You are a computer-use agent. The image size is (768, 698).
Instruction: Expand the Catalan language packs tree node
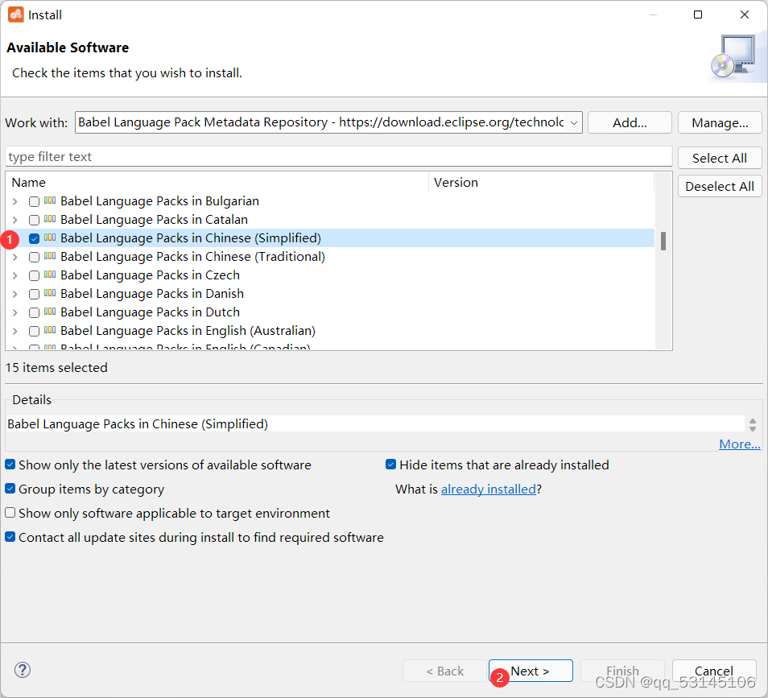tap(15, 220)
